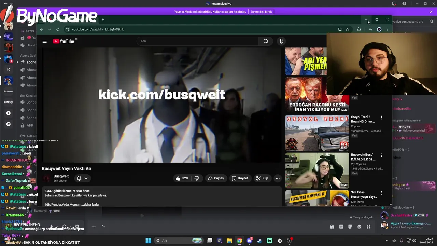
Task: Open options menu for Otoyol Treni video
Action: click(x=382, y=118)
